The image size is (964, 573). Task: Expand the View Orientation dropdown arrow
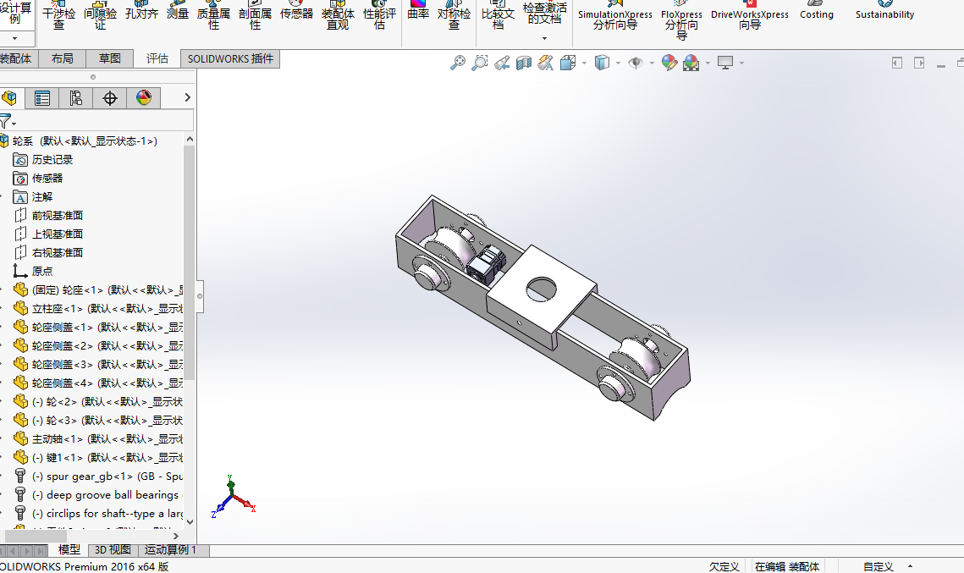[x=584, y=63]
